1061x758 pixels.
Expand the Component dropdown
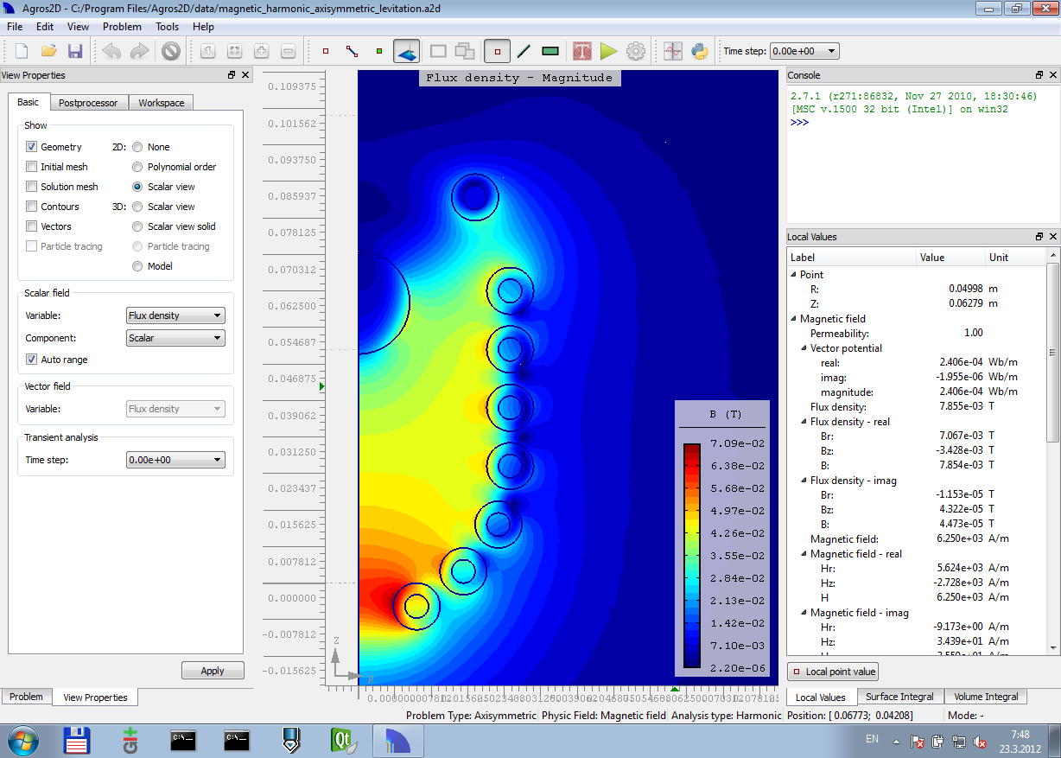tap(175, 338)
